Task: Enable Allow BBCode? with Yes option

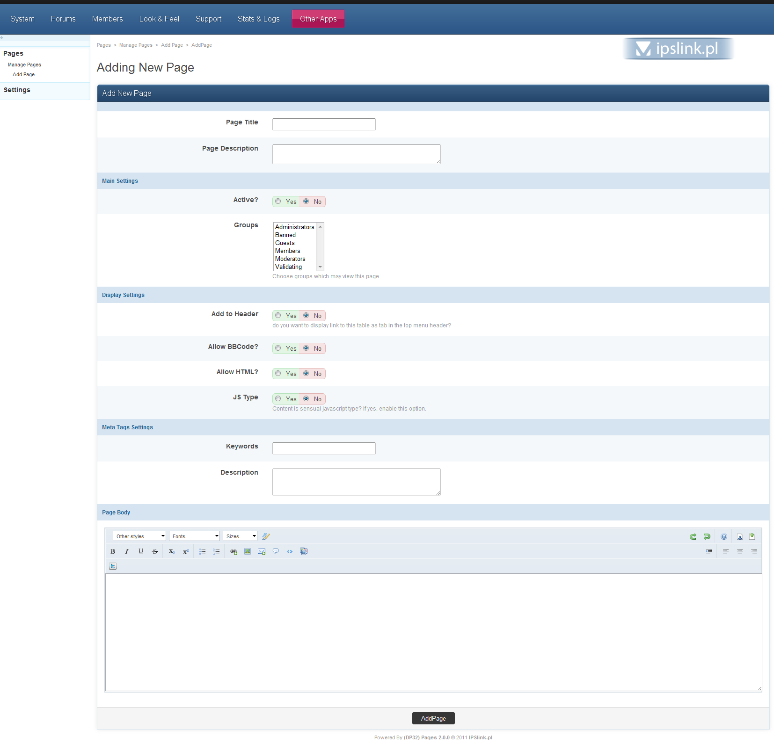Action: click(x=278, y=348)
